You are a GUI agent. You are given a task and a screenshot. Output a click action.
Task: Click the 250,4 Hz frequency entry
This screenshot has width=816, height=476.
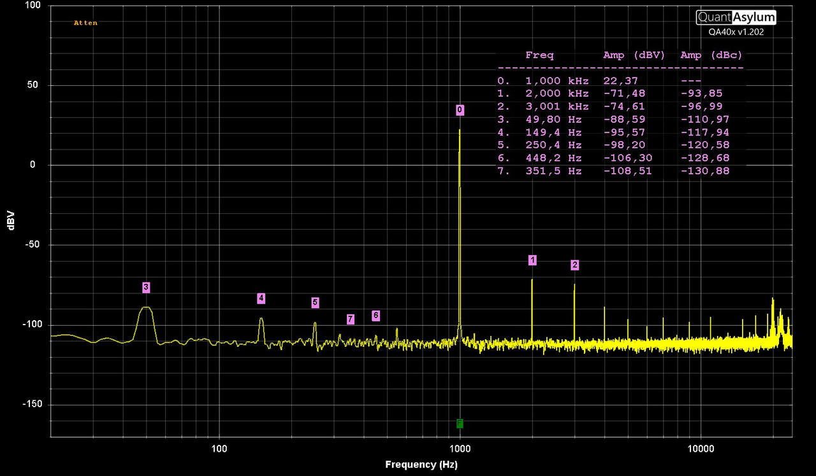click(554, 145)
